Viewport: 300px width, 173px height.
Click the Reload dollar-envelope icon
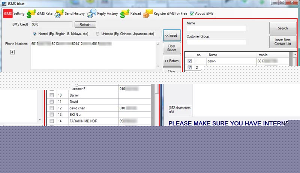coord(125,14)
